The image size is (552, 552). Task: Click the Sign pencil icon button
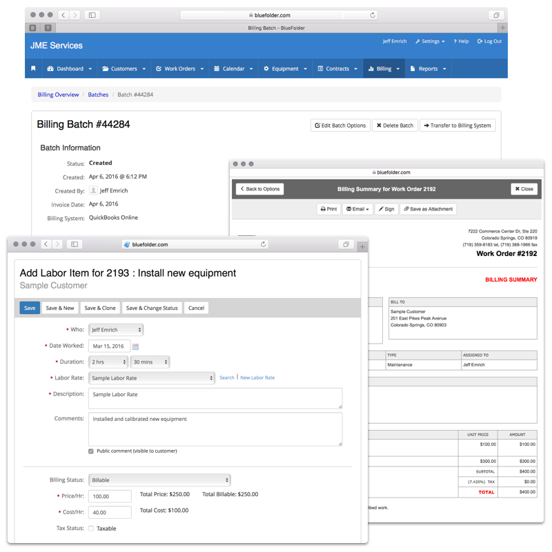tap(386, 209)
